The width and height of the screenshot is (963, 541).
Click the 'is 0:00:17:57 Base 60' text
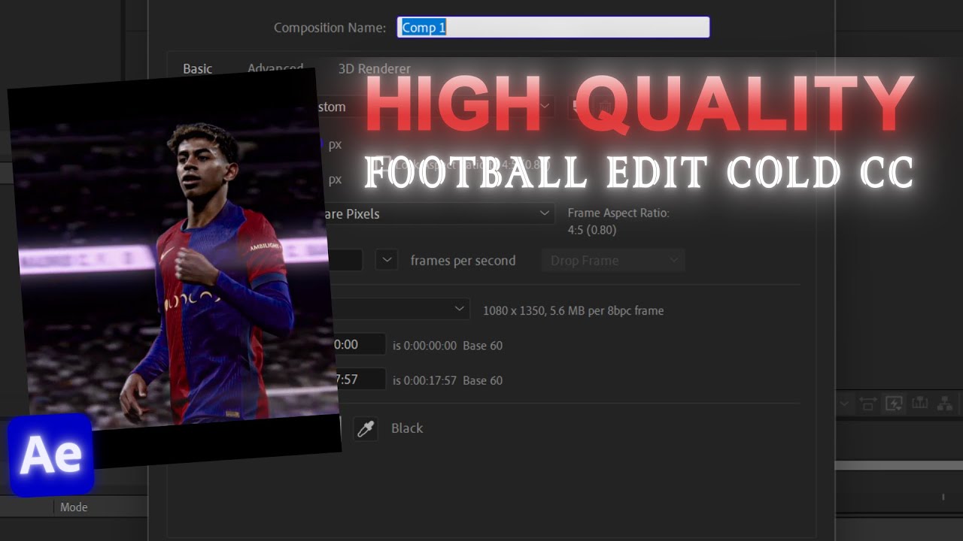pos(448,380)
